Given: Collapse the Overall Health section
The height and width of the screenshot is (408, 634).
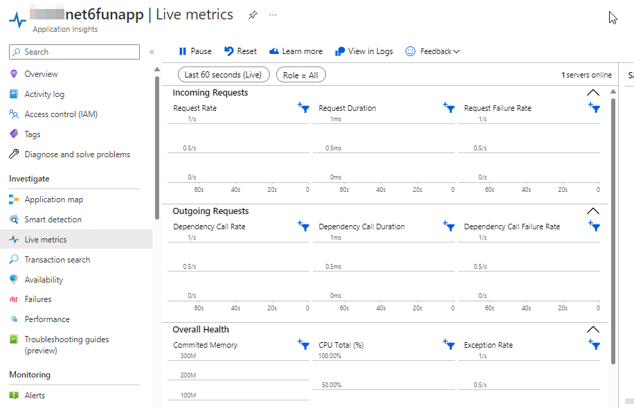Looking at the screenshot, I should [x=592, y=330].
